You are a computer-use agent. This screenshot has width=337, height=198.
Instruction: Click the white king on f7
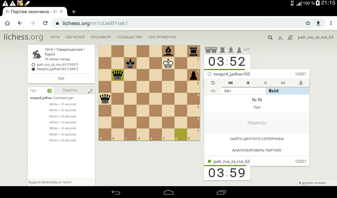point(168,63)
